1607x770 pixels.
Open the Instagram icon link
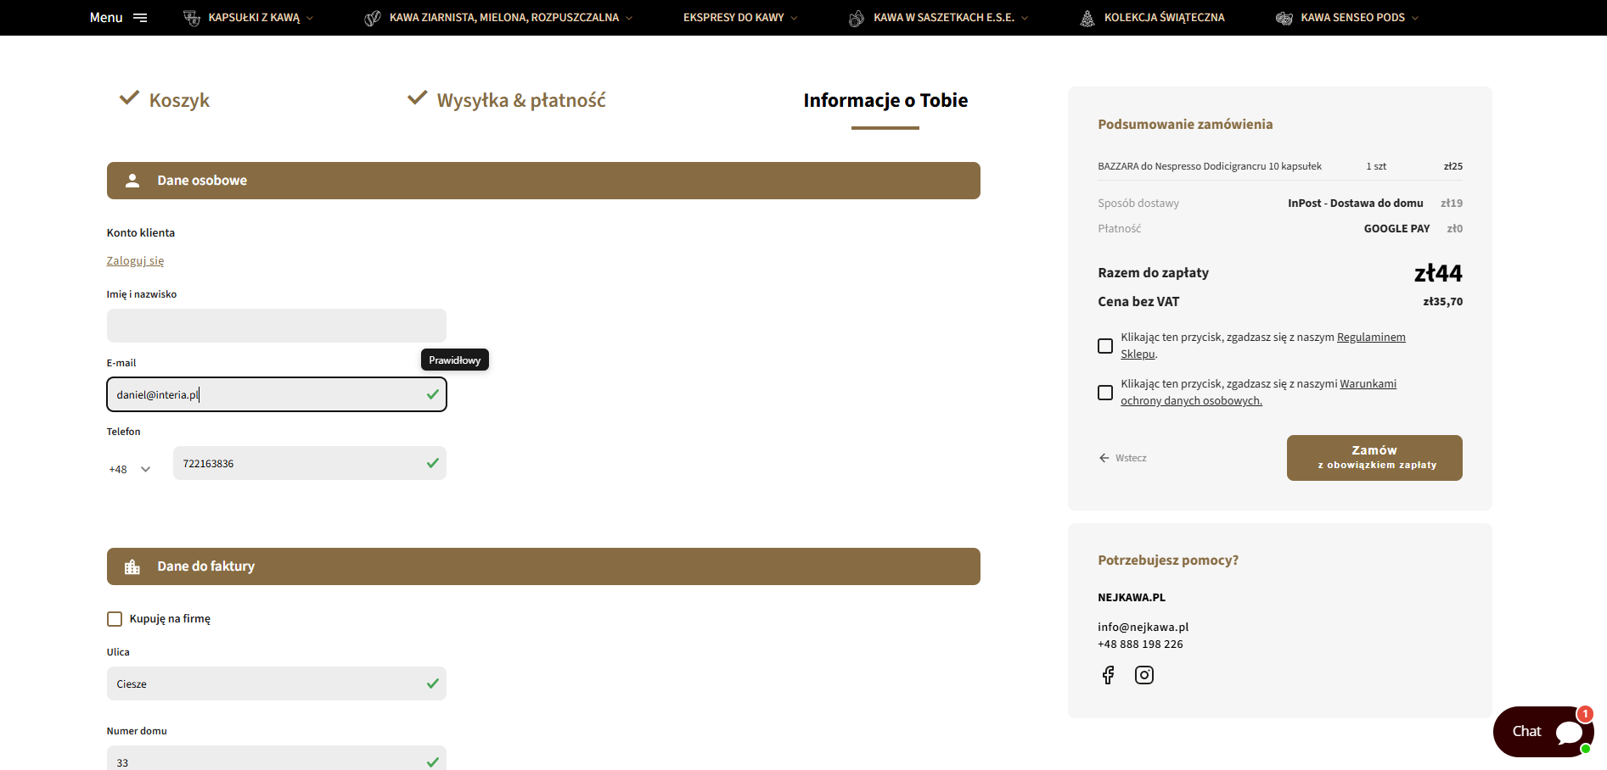point(1144,675)
